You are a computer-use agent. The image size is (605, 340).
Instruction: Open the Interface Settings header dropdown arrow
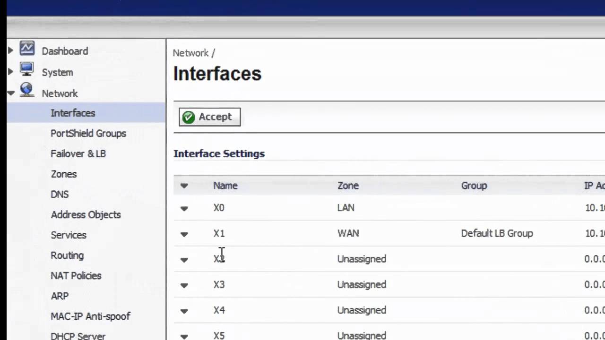[184, 186]
